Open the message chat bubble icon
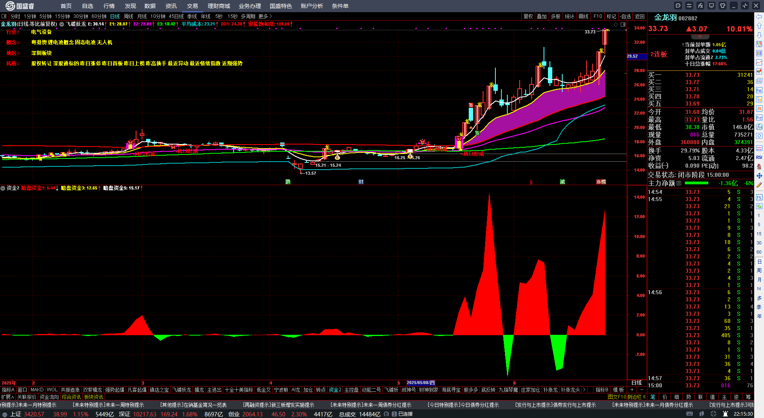 [x=678, y=6]
